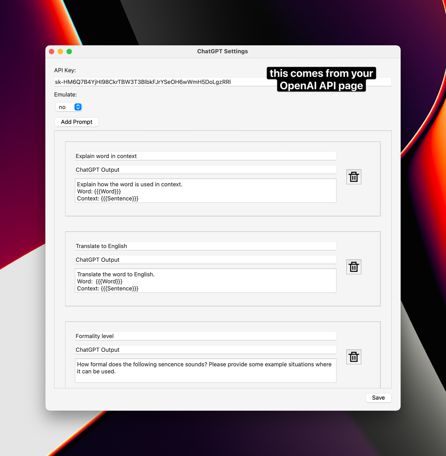Close the ChatGPT Settings window

52,52
